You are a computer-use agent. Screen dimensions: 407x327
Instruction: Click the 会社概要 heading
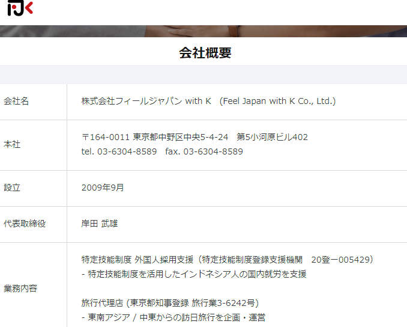[205, 53]
